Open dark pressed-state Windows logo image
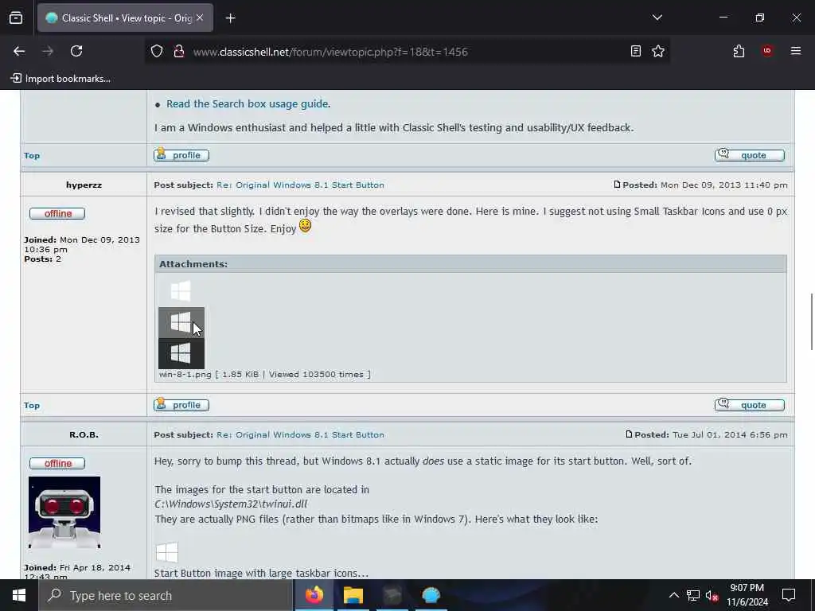815x611 pixels. click(x=181, y=353)
